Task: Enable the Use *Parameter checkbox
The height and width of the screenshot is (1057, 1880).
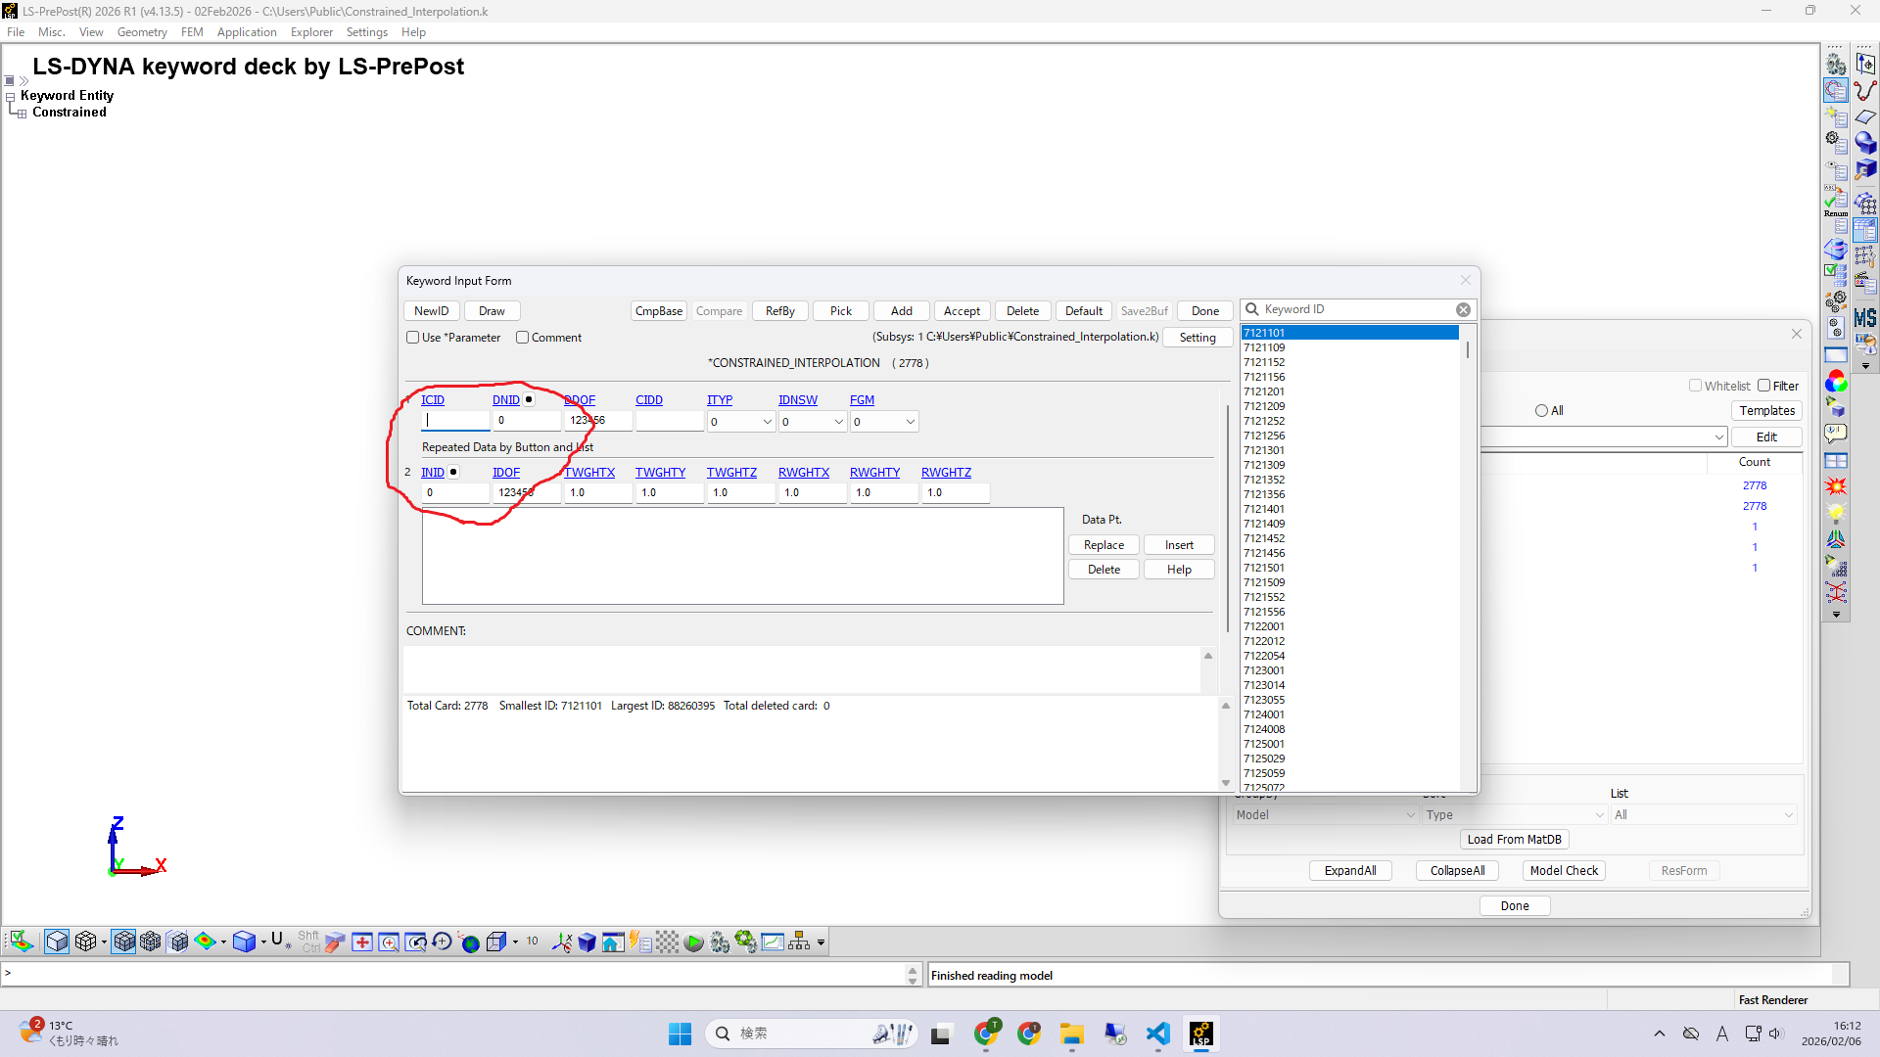Action: point(413,338)
